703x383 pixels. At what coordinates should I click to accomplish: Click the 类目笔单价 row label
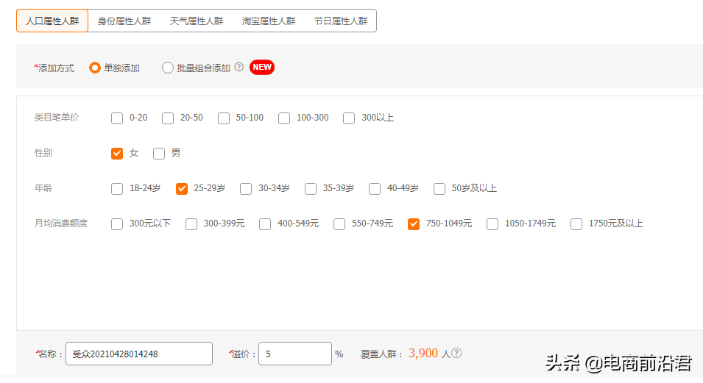point(57,118)
